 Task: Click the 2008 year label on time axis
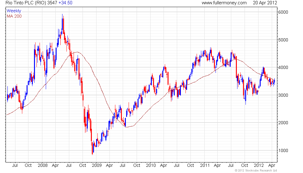[43, 165]
